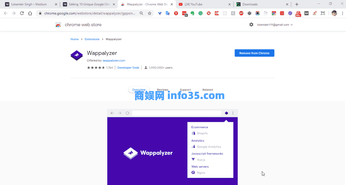Reload the current page
The width and height of the screenshot is (346, 185).
pos(22,13)
